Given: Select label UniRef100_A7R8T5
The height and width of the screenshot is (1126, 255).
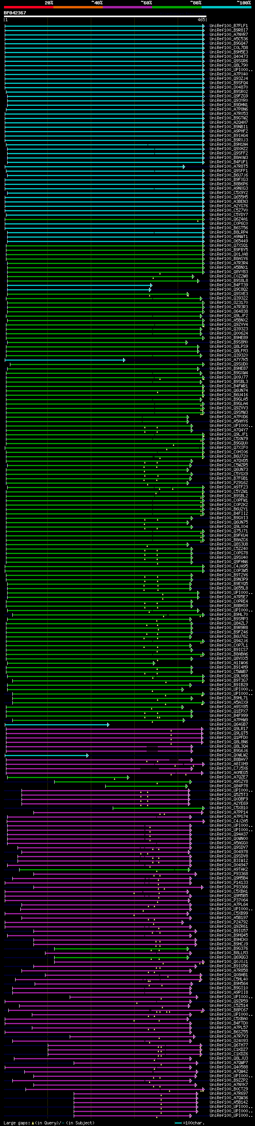Looking at the screenshot, I should [228, 167].
